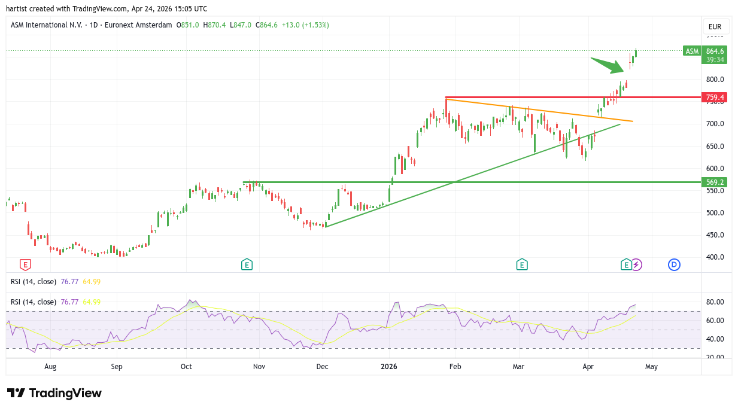Viewport: 738px width, 411px height.
Task: Click the ASM International N.V. symbol title
Action: (x=47, y=25)
